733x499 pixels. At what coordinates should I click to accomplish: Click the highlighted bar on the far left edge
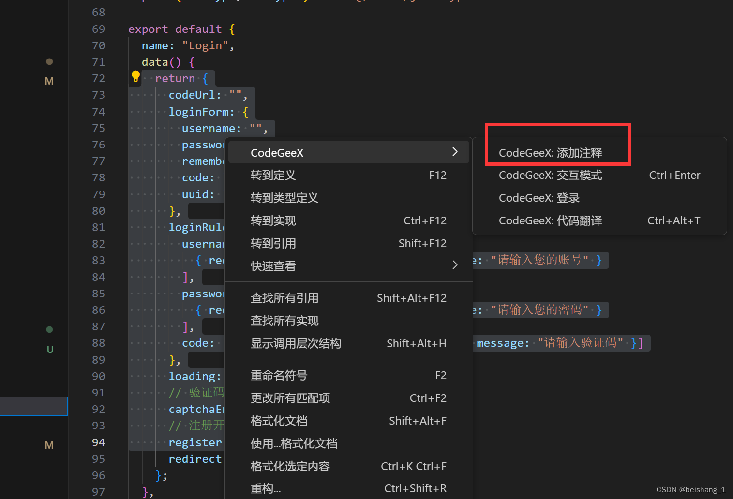[x=33, y=406]
